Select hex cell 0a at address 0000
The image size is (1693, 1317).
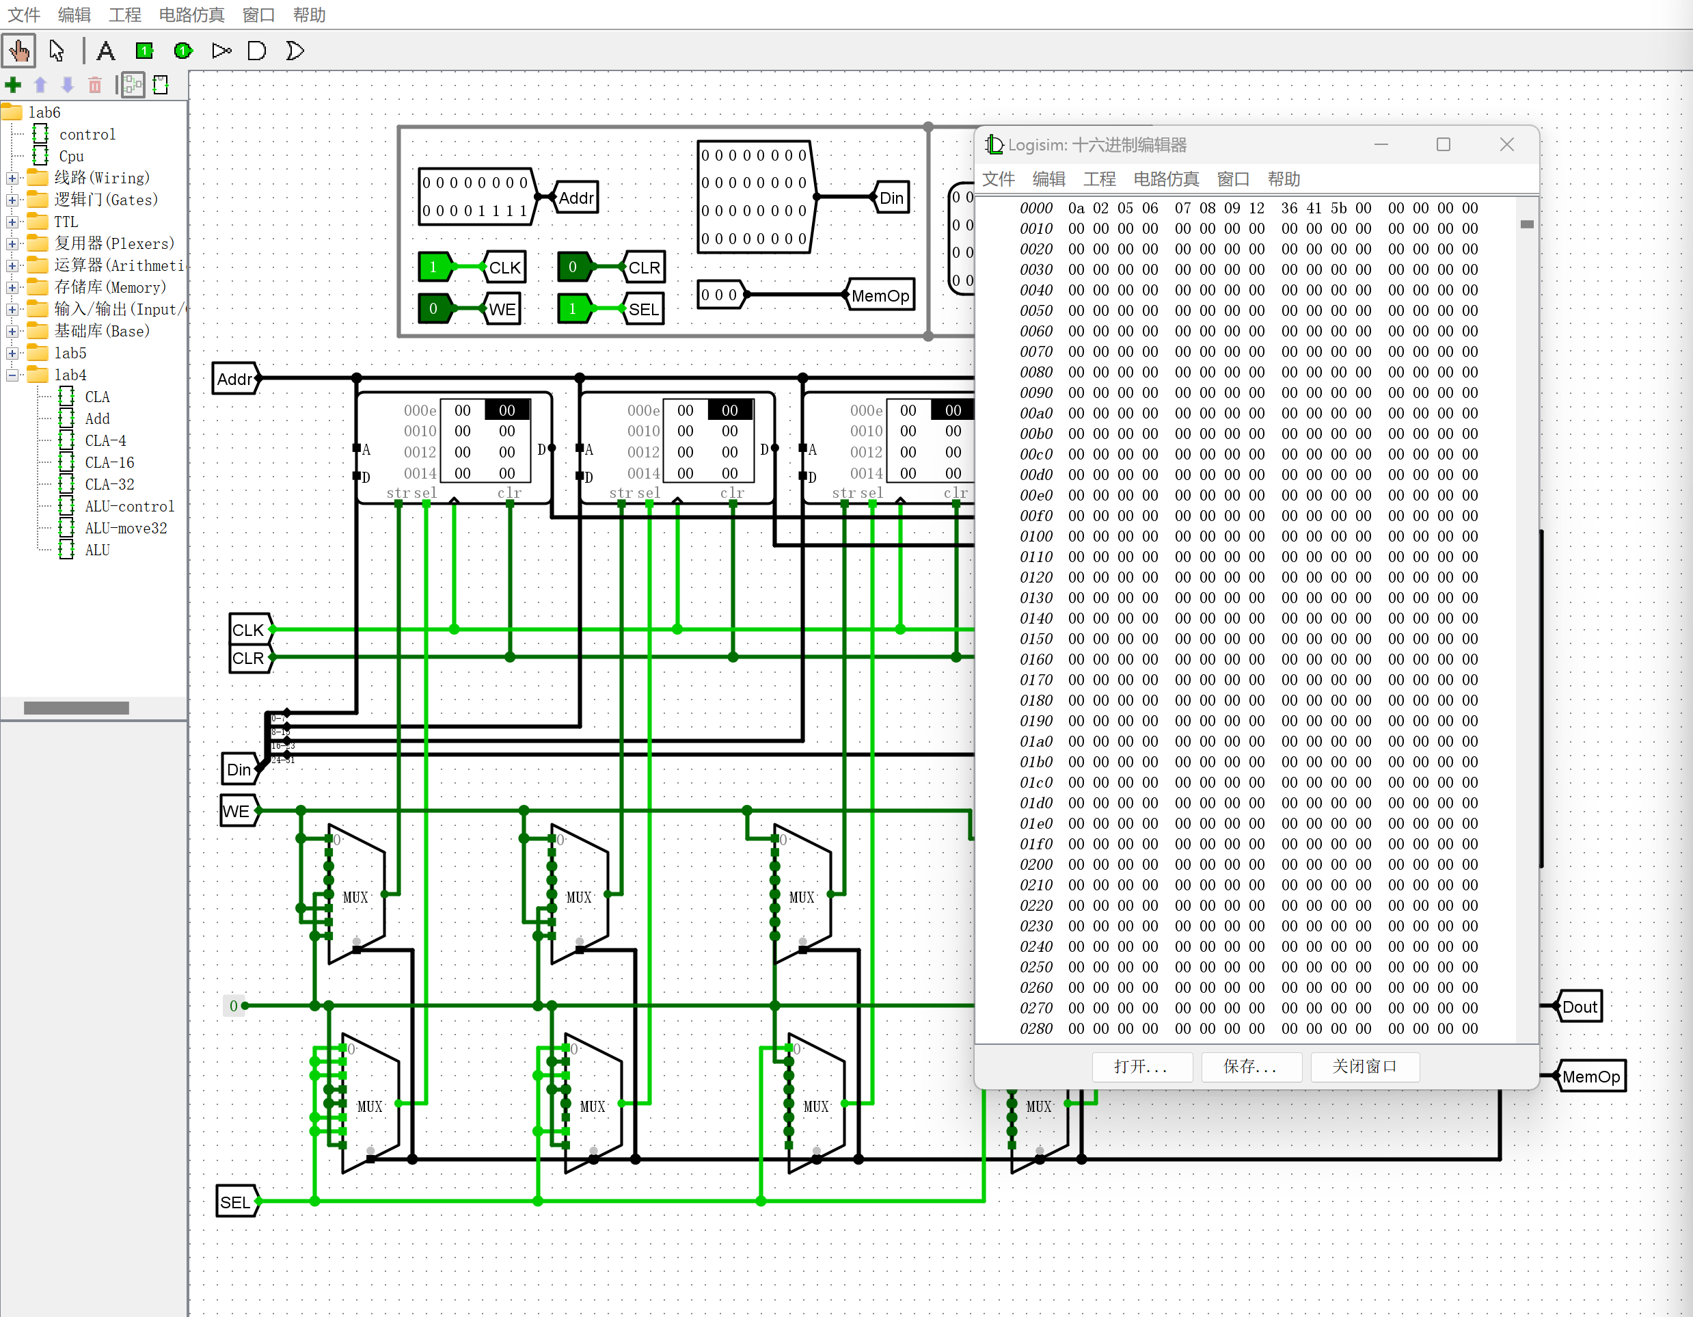click(x=1076, y=208)
